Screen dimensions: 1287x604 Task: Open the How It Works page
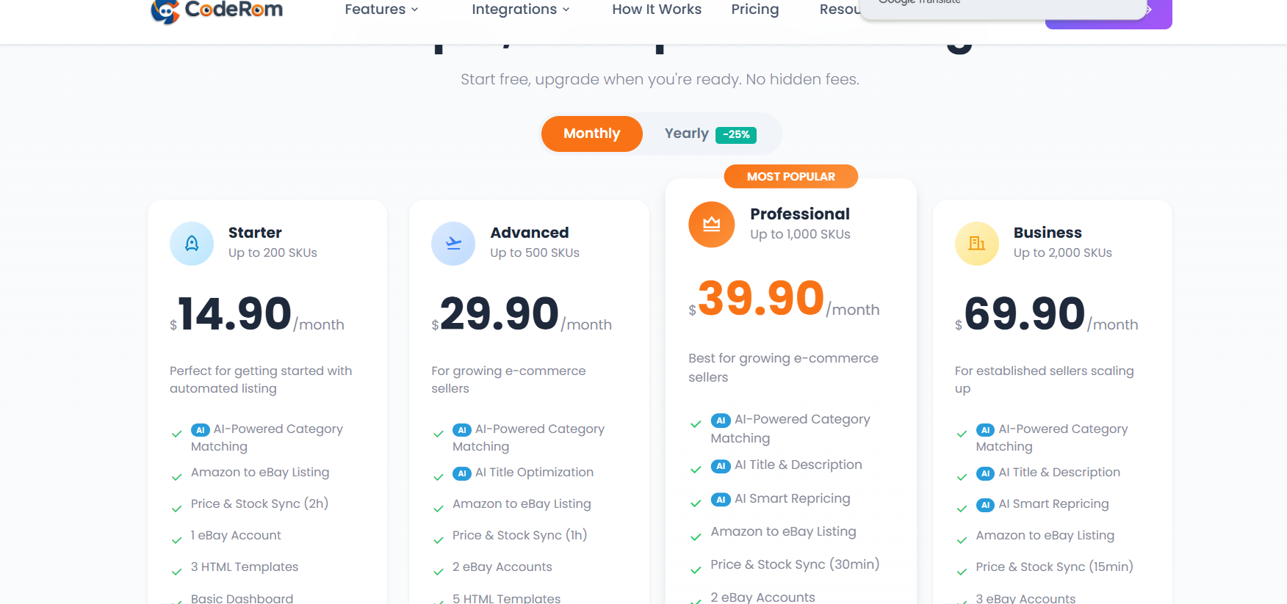click(657, 10)
